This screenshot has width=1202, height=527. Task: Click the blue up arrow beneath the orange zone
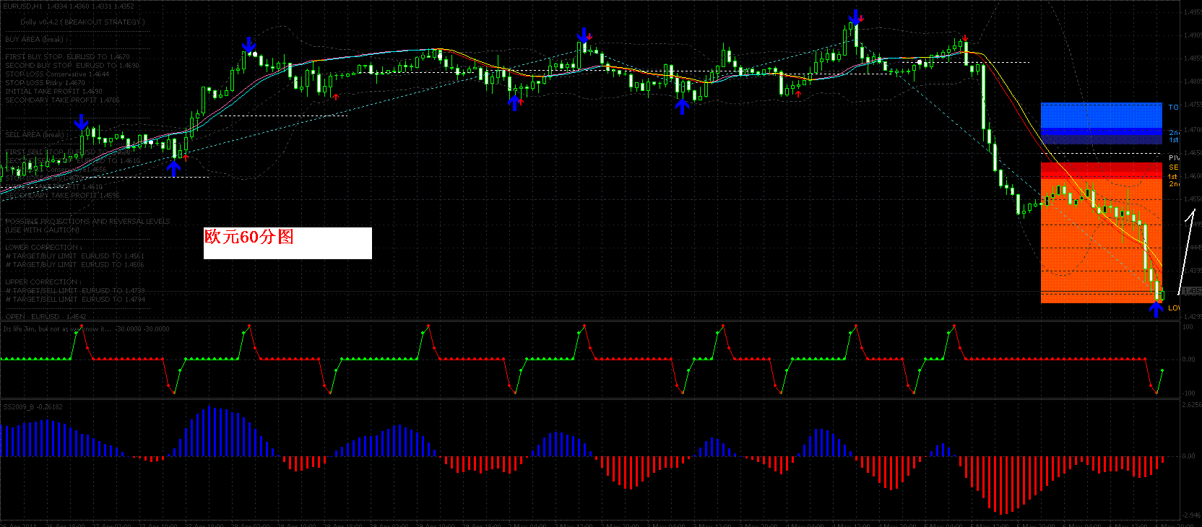[1156, 309]
